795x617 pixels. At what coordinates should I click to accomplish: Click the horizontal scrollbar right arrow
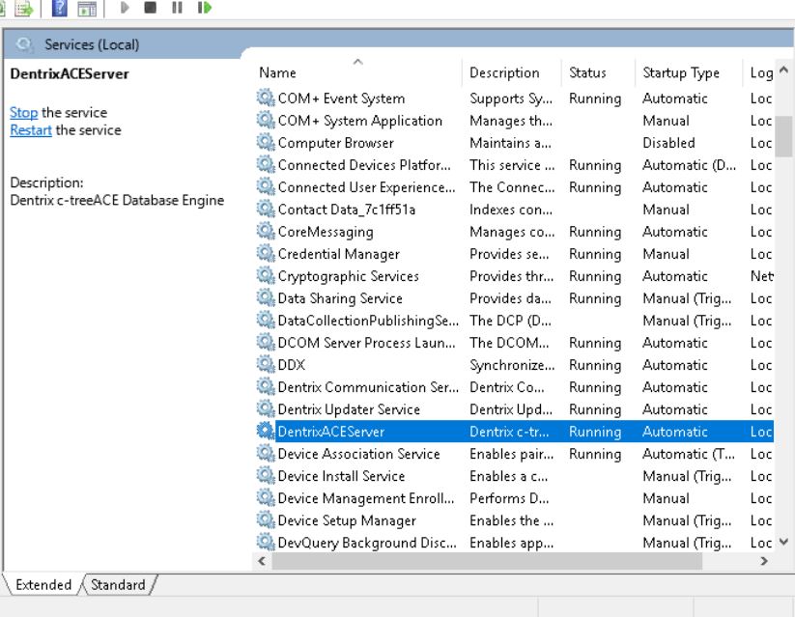[x=763, y=561]
